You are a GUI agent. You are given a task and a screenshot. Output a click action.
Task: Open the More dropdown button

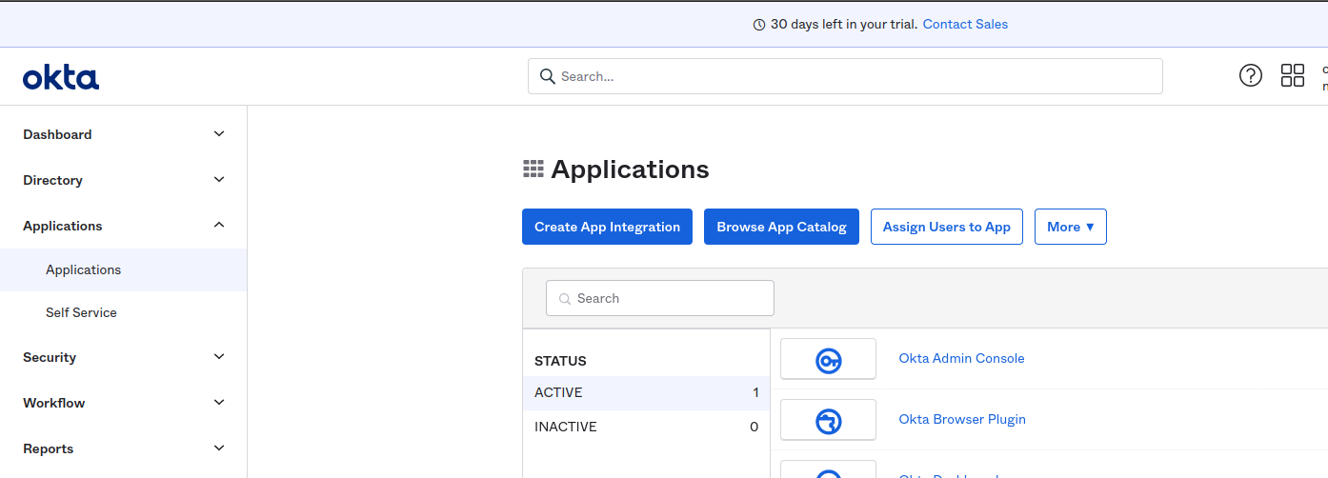(x=1071, y=227)
